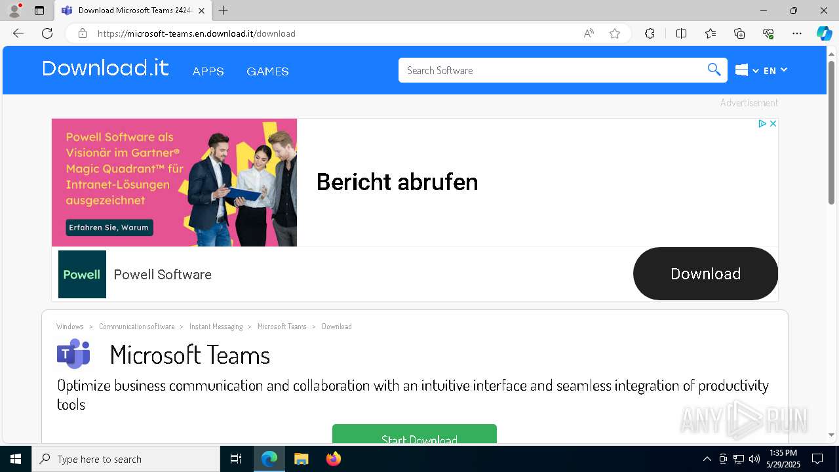Open the Copilot sidebar

(824, 33)
